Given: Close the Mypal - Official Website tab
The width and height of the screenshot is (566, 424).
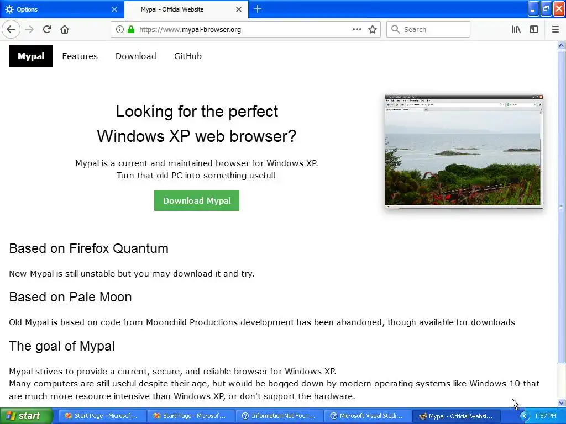Looking at the screenshot, I should (x=239, y=9).
